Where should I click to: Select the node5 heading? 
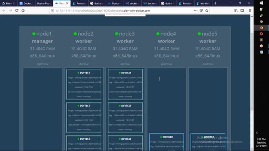[209, 34]
